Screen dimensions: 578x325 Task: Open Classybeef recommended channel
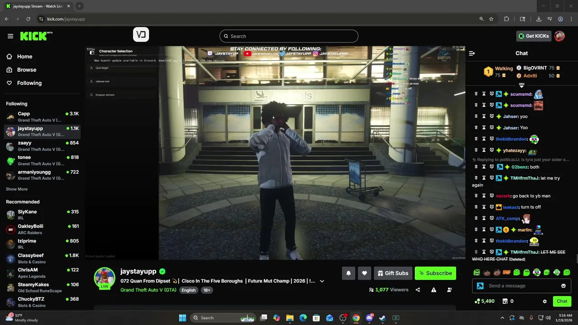point(42,258)
